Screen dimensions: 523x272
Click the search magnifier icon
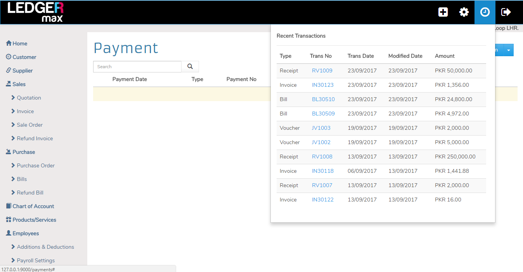(190, 67)
